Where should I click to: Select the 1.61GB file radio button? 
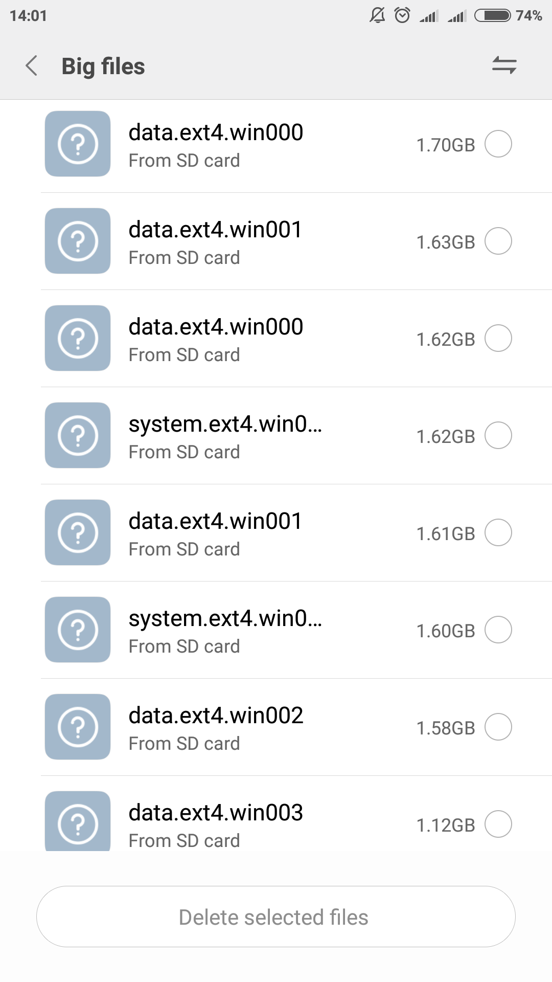coord(498,532)
